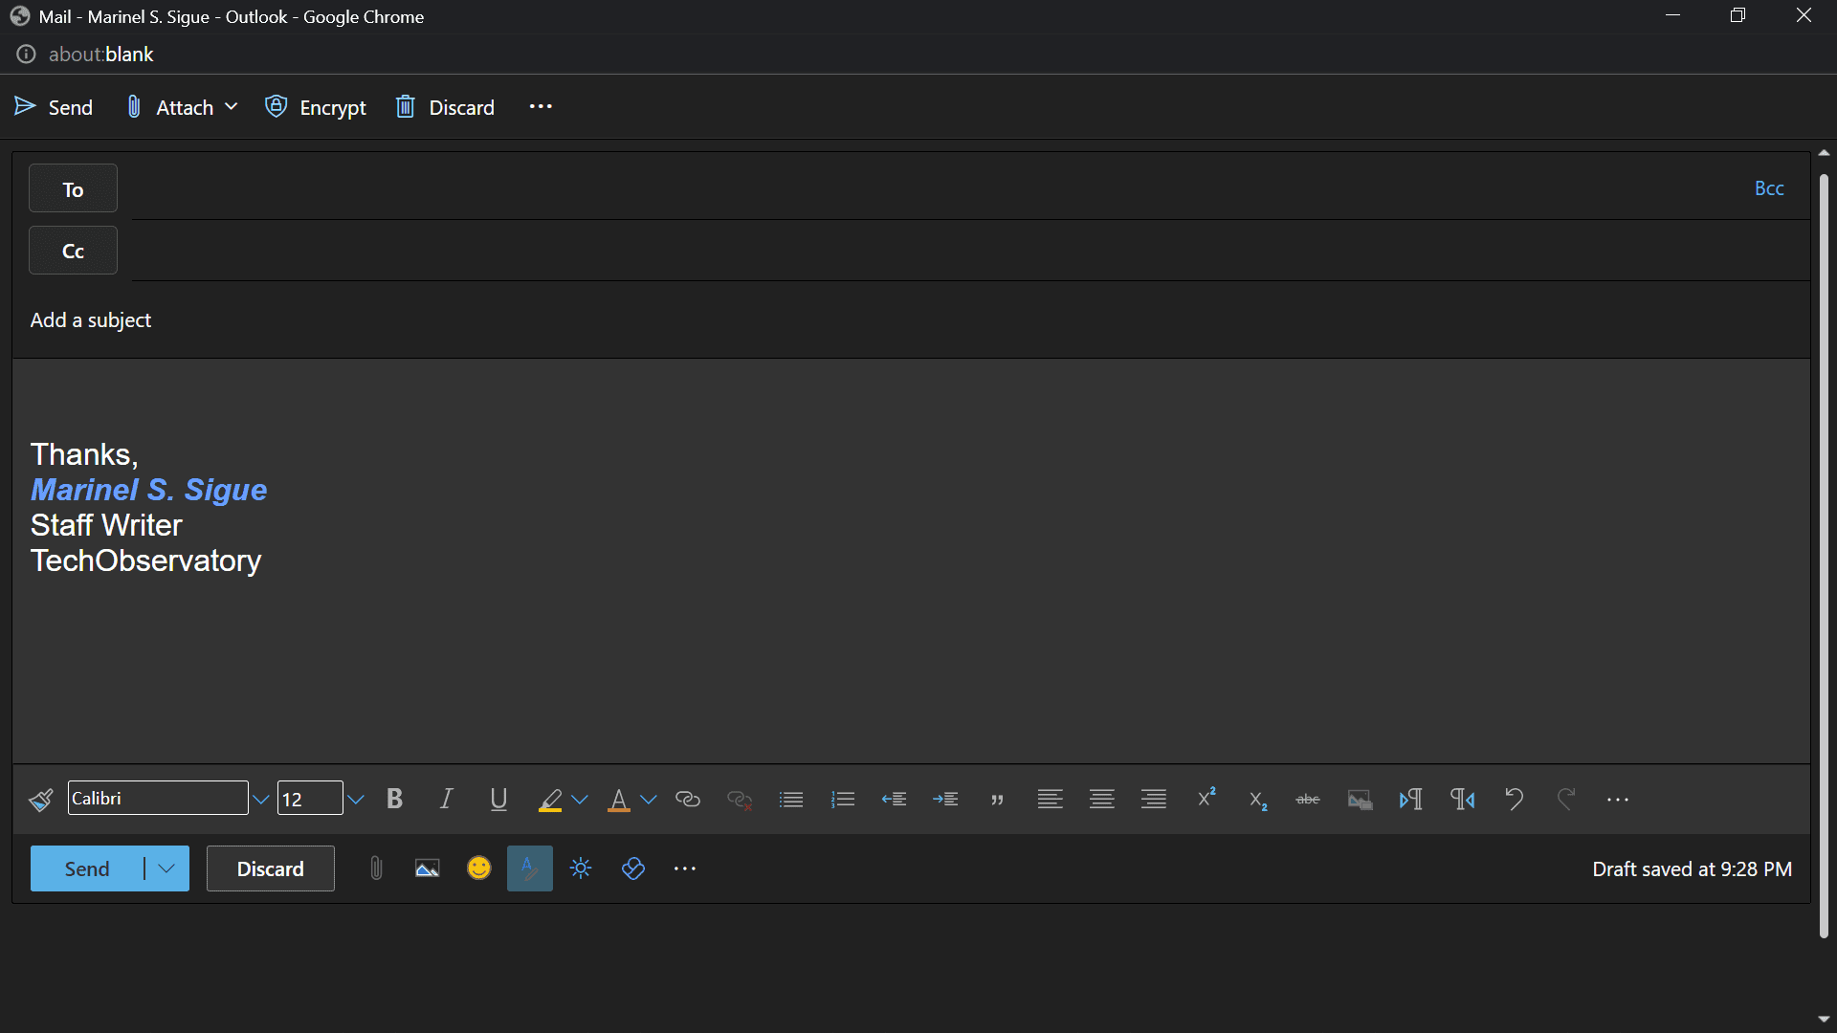The width and height of the screenshot is (1837, 1033).
Task: Toggle Bold formatting
Action: click(394, 800)
